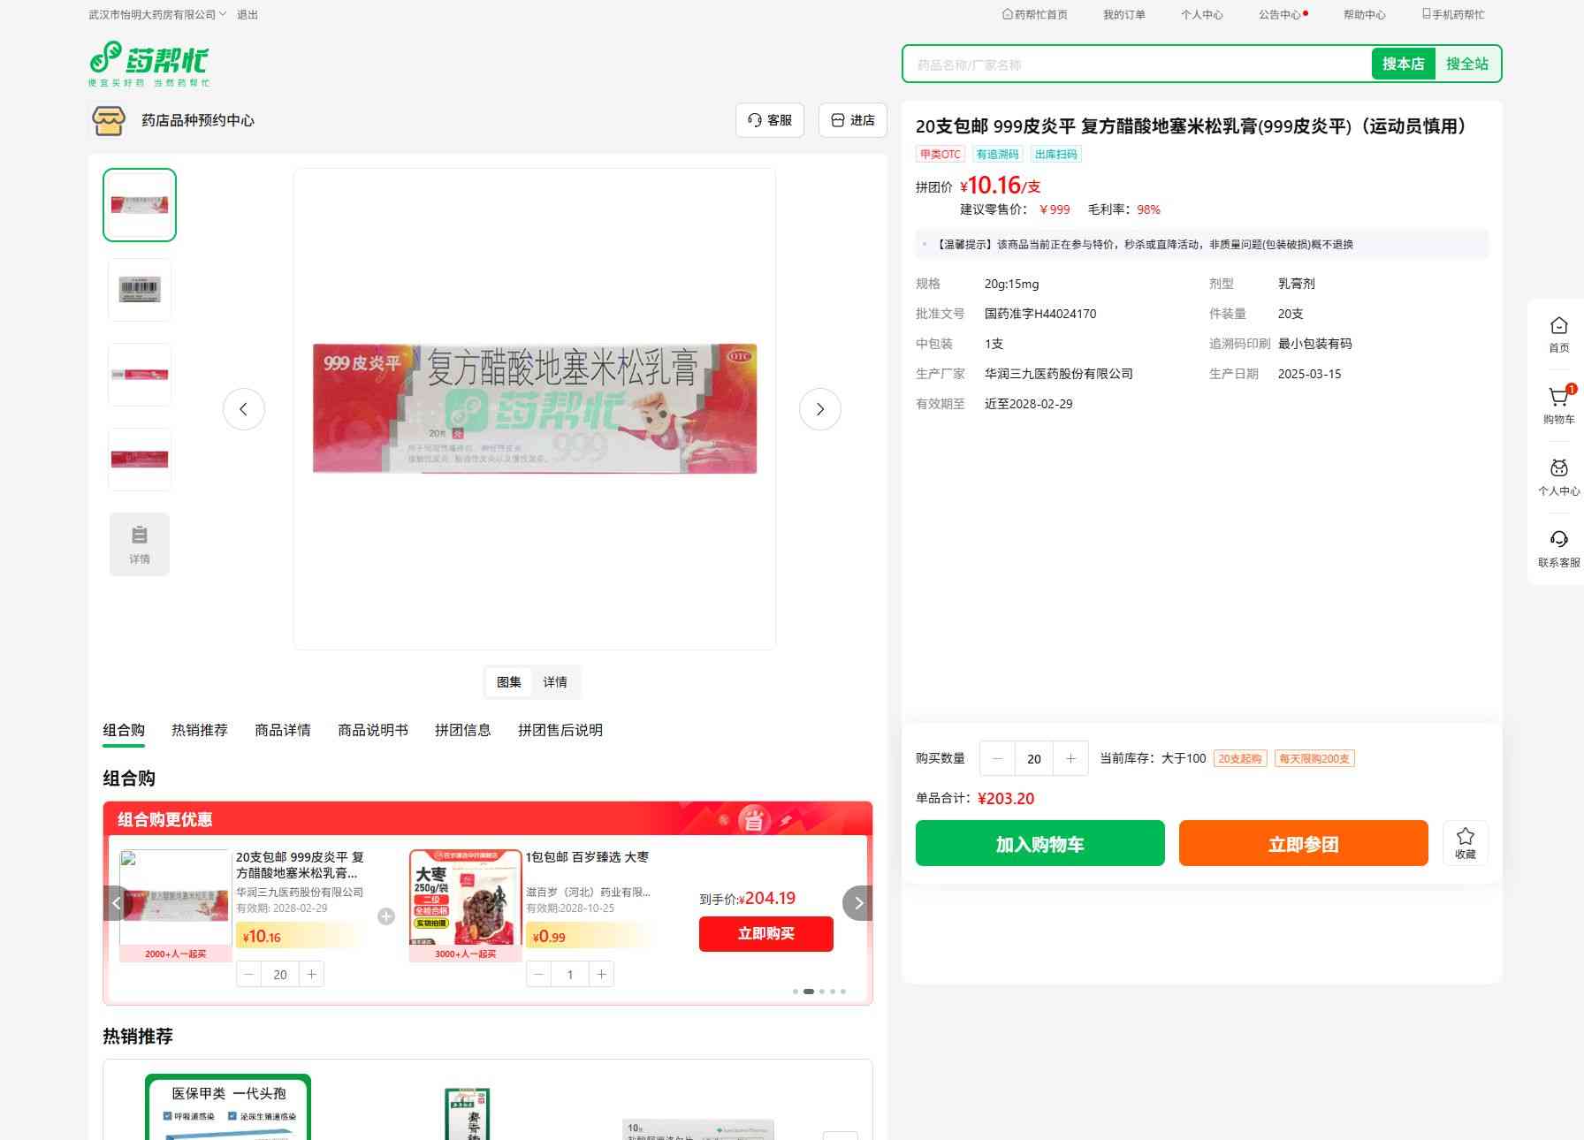Select the barcode product thumbnail
Viewport: 1584px width, 1140px height.
point(140,290)
